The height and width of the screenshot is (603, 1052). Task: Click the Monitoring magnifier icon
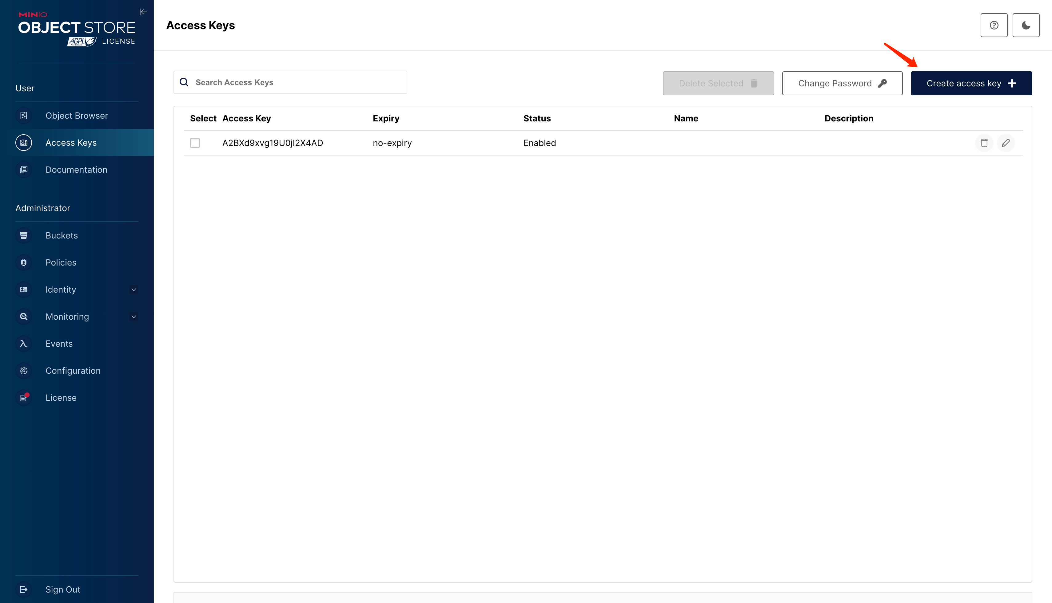[24, 317]
